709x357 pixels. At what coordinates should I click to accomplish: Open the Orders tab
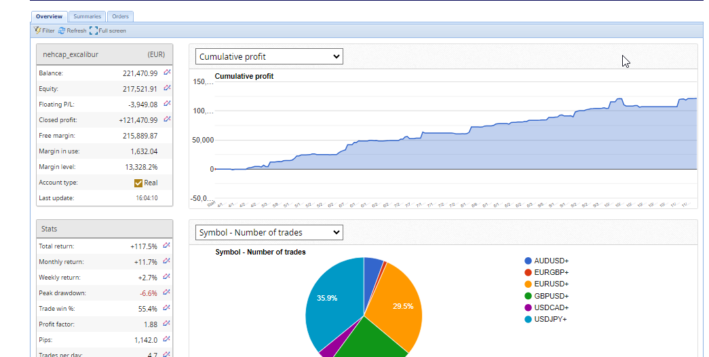pyautogui.click(x=122, y=16)
